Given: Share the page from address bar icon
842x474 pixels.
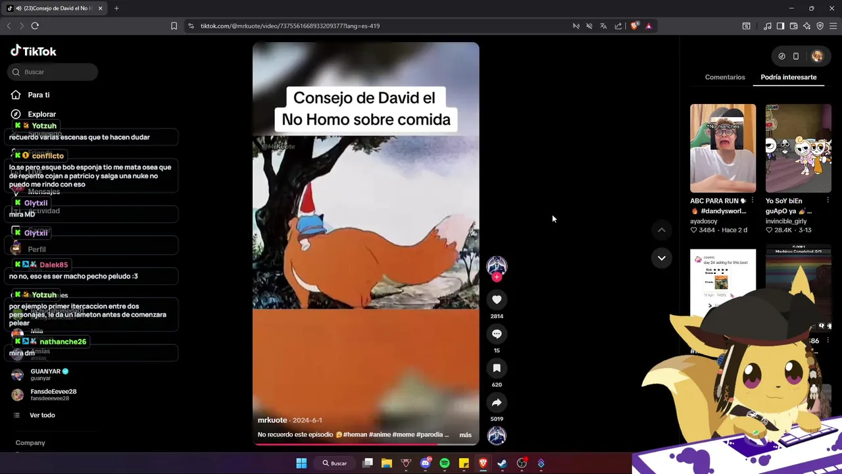Looking at the screenshot, I should [618, 26].
